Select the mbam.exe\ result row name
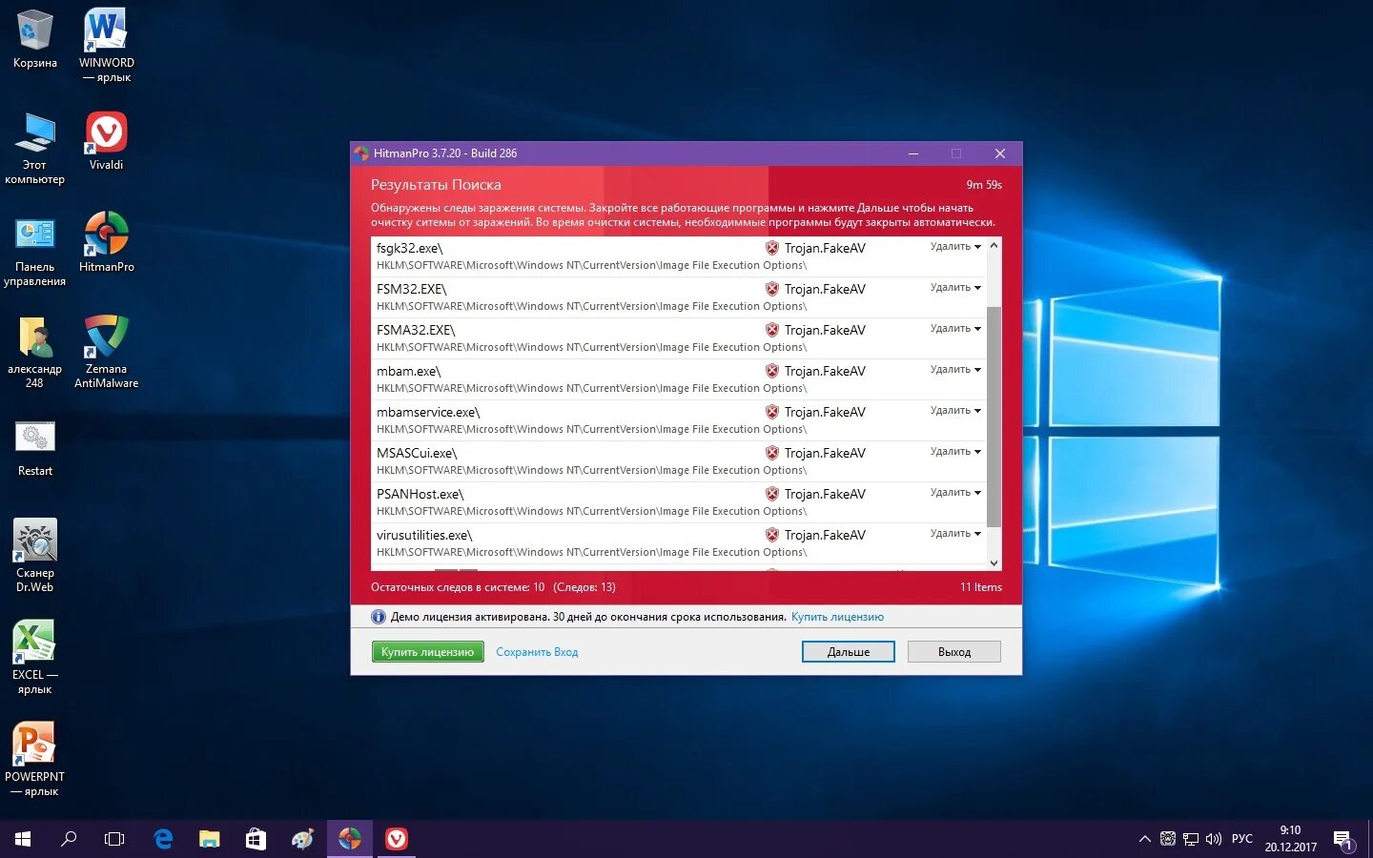The image size is (1373, 858). [409, 371]
